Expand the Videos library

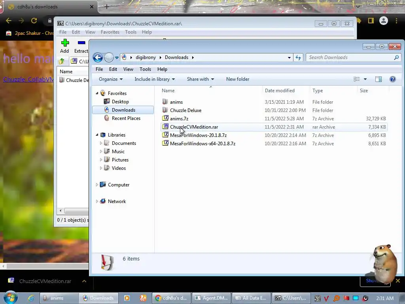pyautogui.click(x=101, y=168)
